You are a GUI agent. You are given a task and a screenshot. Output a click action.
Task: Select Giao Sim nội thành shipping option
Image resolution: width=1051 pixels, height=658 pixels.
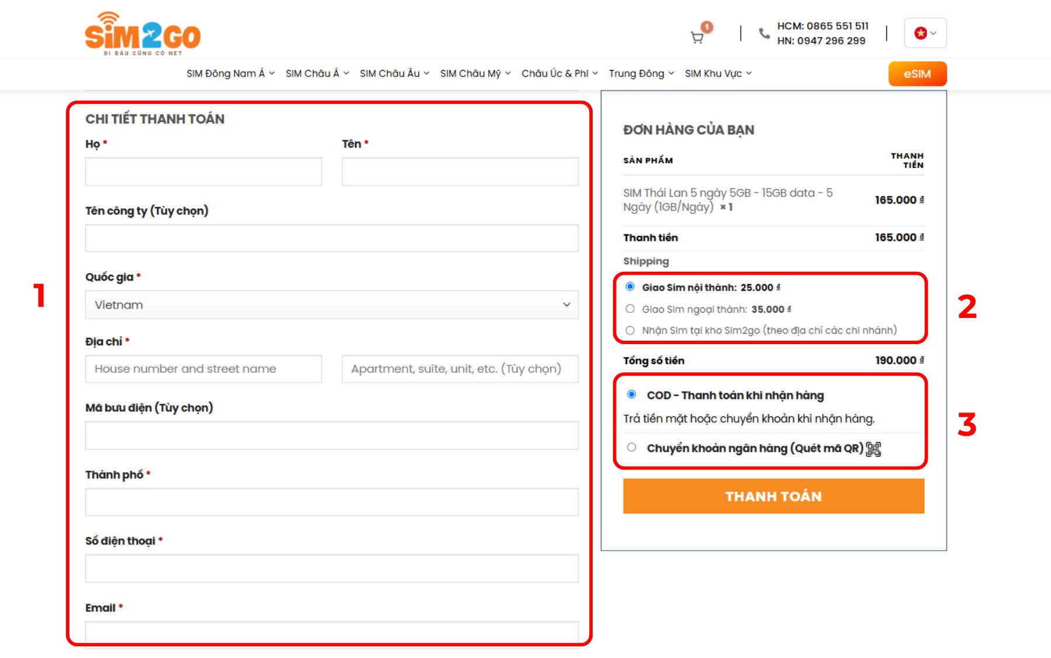(630, 286)
